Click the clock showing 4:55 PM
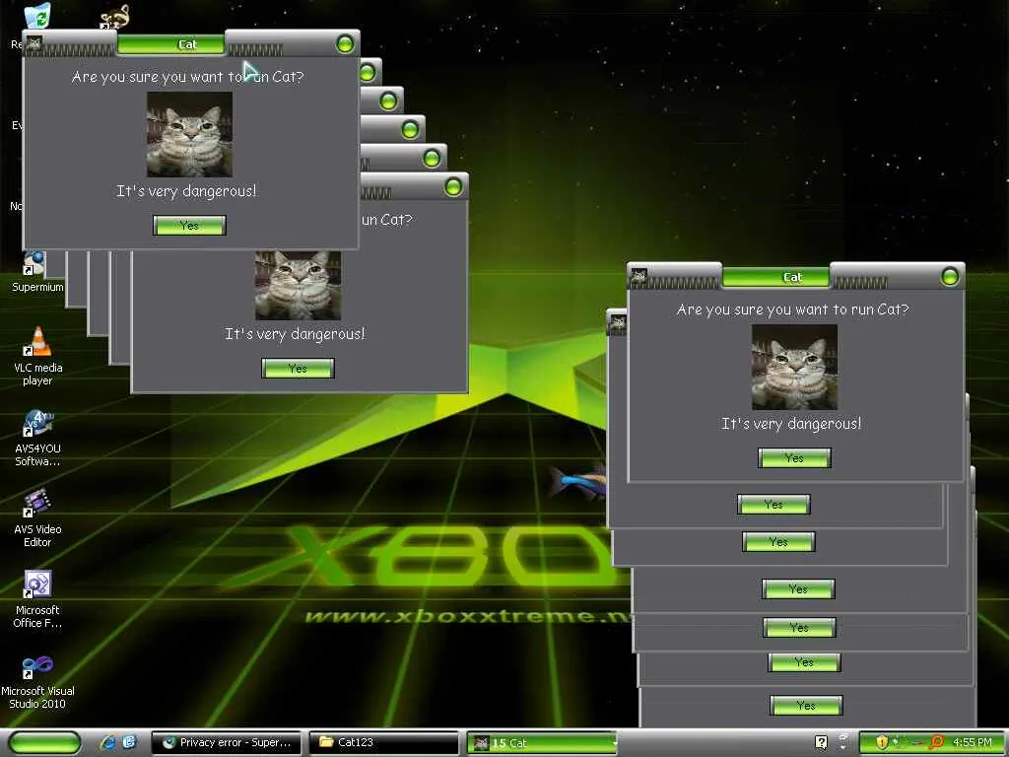Image resolution: width=1009 pixels, height=757 pixels. (973, 742)
